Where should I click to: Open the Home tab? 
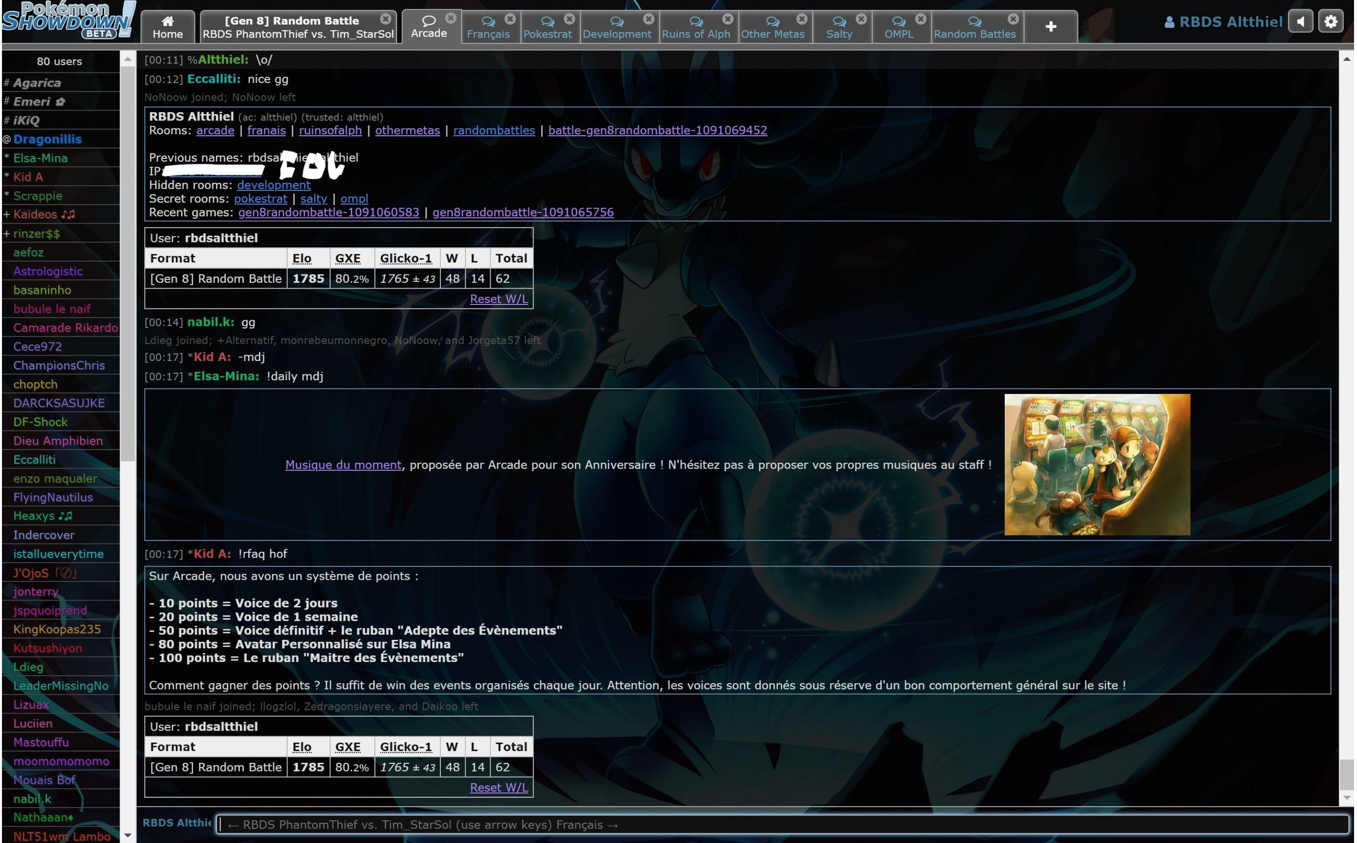click(x=168, y=27)
